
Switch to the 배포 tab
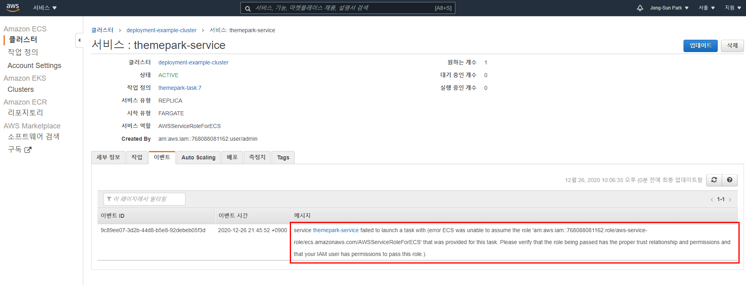point(232,157)
